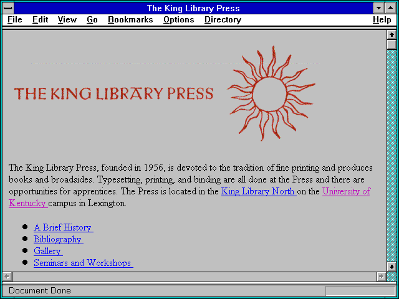Image resolution: width=399 pixels, height=299 pixels.
Task: Click the title bar The King Library Press
Action: click(193, 8)
